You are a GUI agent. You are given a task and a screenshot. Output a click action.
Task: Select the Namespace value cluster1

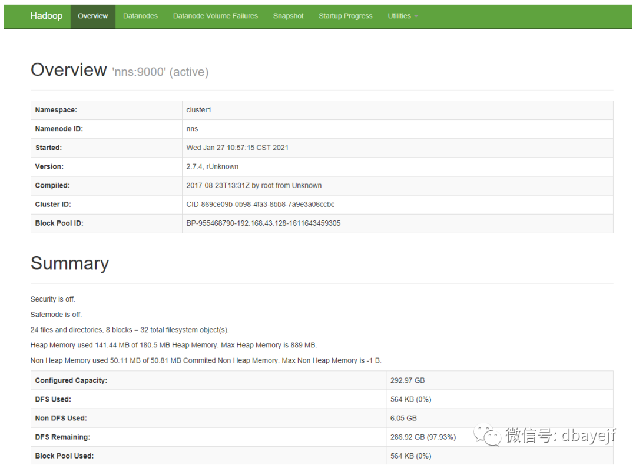click(x=199, y=110)
